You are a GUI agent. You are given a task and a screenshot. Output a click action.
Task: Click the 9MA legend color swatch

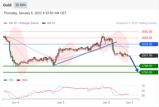(18, 80)
